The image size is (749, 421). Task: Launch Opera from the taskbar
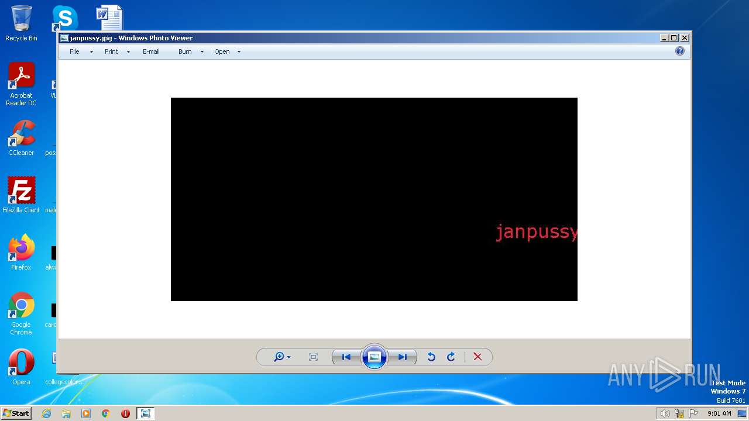click(x=125, y=413)
